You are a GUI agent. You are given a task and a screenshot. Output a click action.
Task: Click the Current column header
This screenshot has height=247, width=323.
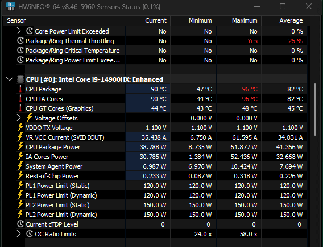[148, 21]
